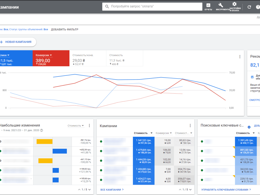The image size is (260, 195).
Task: Open settings and billing gear icon
Action: 235,7
